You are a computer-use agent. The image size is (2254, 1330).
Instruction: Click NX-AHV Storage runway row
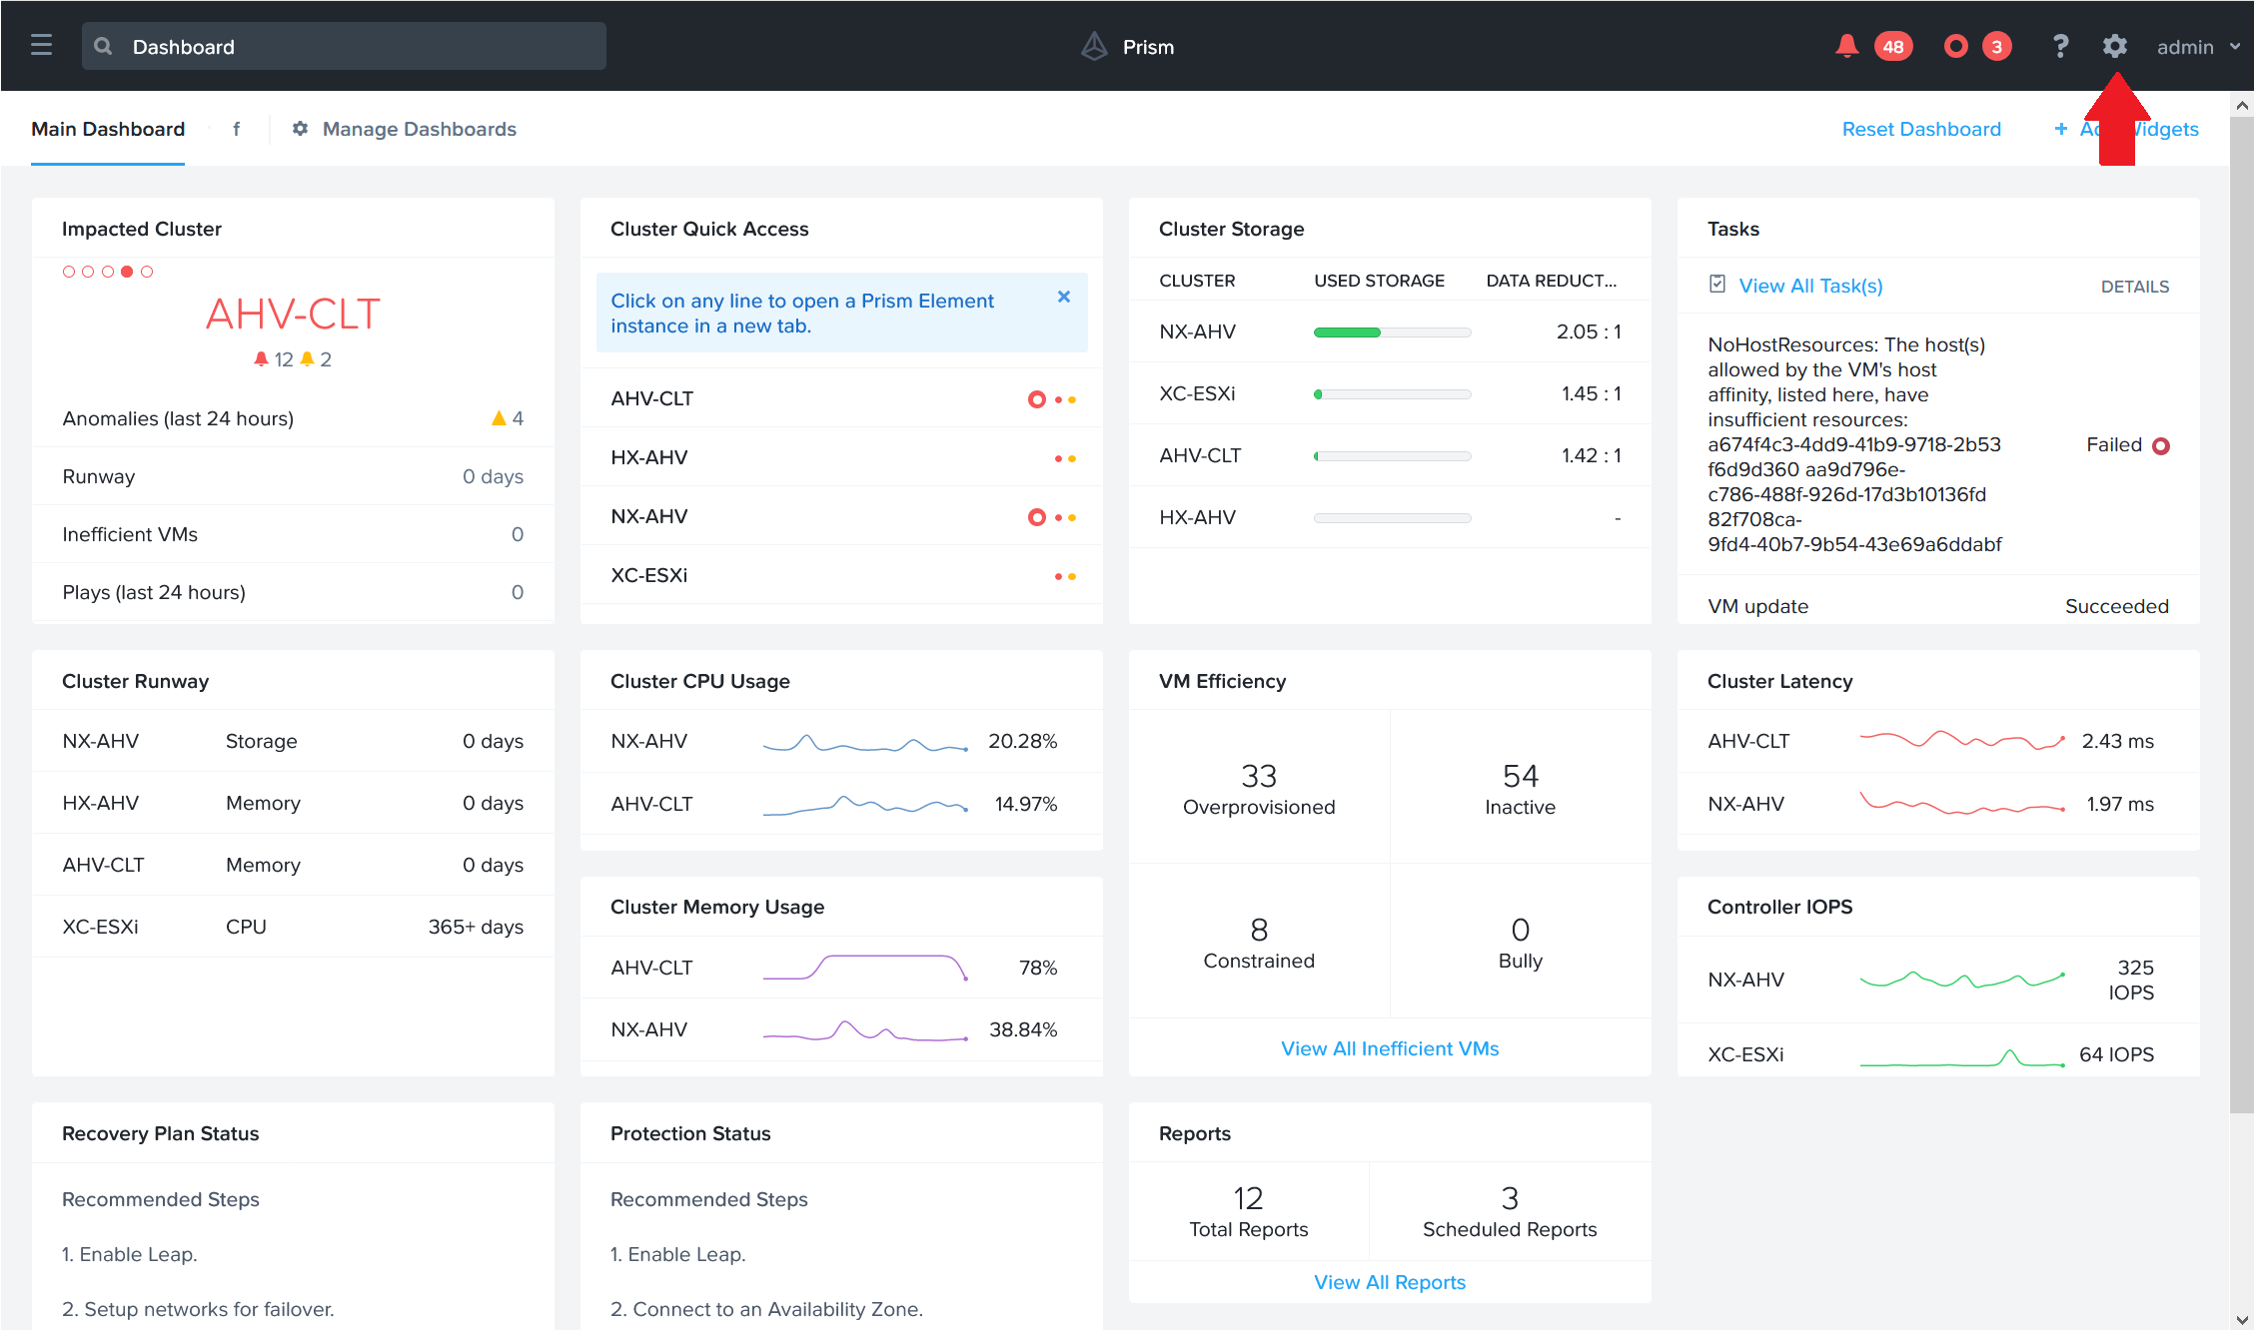click(x=293, y=741)
